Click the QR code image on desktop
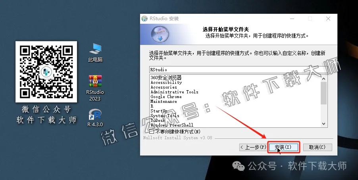 [46, 72]
